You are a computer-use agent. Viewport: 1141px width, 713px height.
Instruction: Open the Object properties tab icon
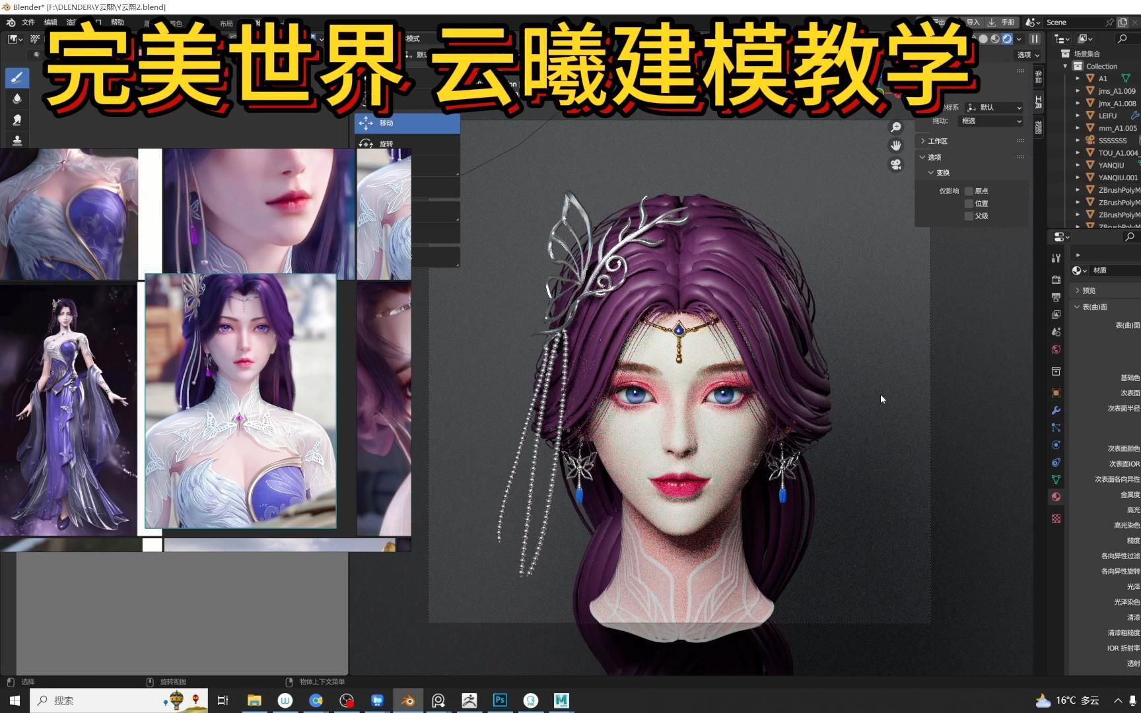pos(1056,393)
